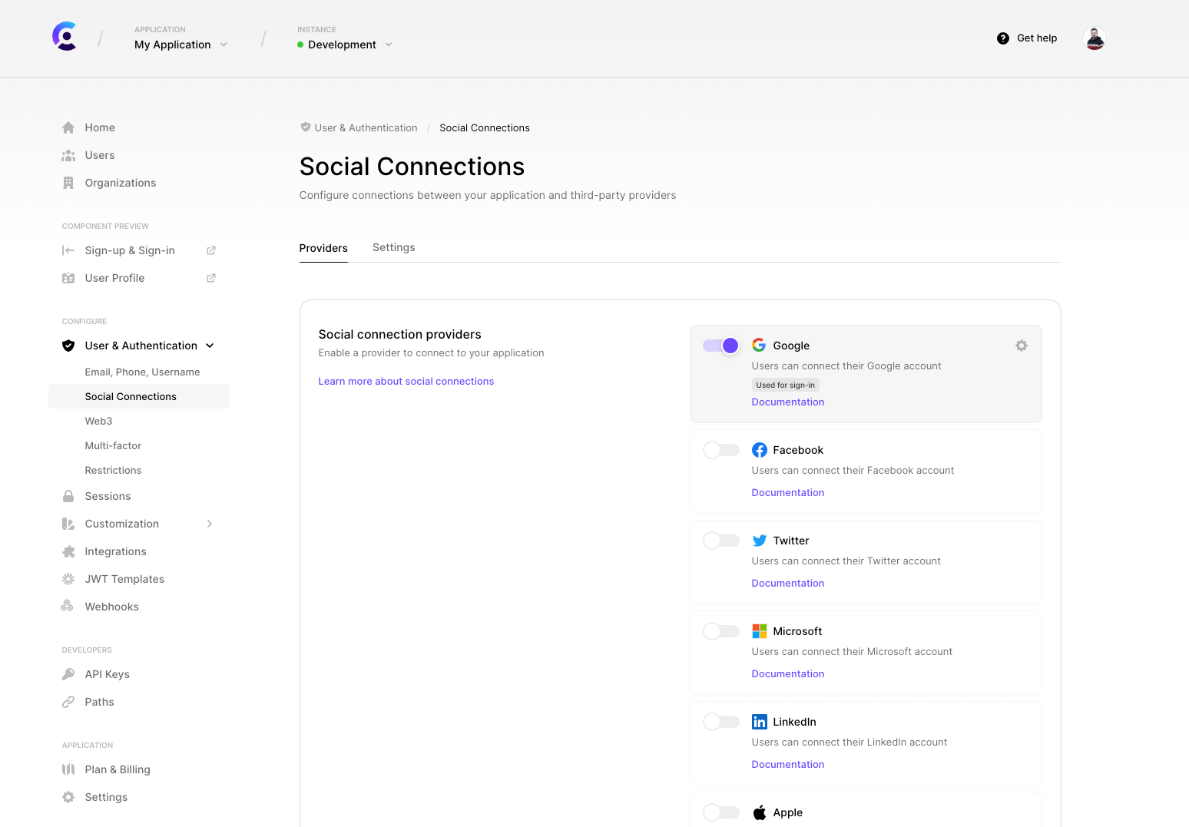
Task: Open the Development instance dropdown
Action: pos(345,45)
